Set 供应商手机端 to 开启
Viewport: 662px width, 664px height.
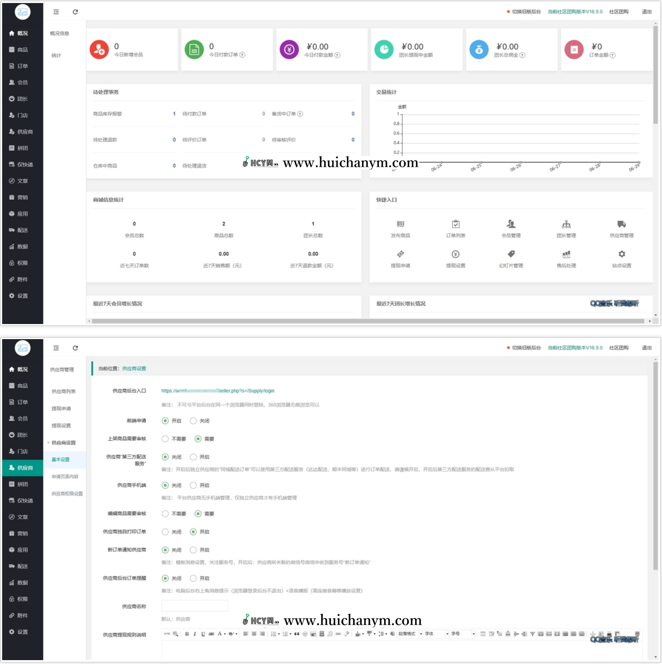[x=194, y=486]
